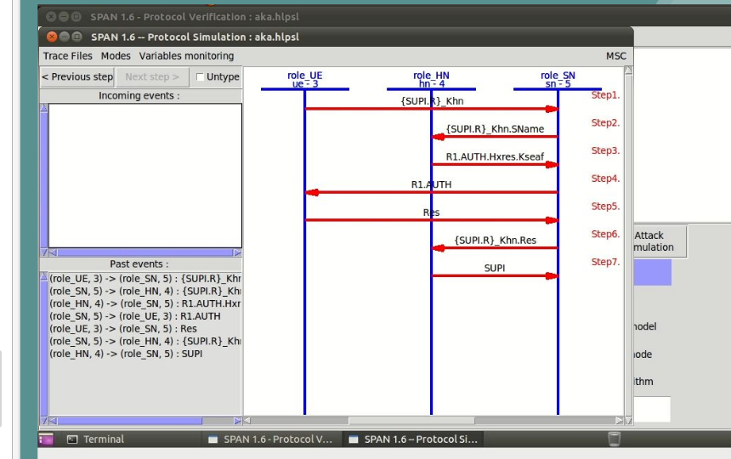Viewport: 731px width, 459px height.
Task: Click the Attack simulation button behind
Action: (x=660, y=241)
